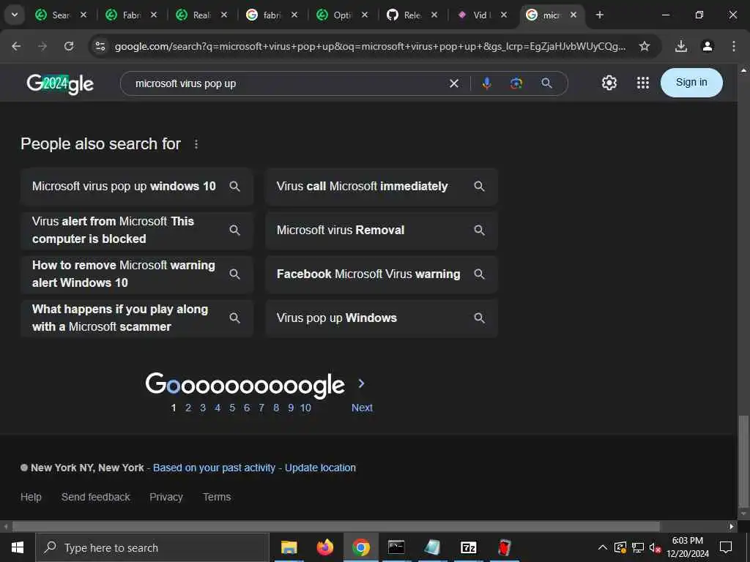The width and height of the screenshot is (750, 562).
Task: Close the 'Sear' tab
Action: [83, 15]
